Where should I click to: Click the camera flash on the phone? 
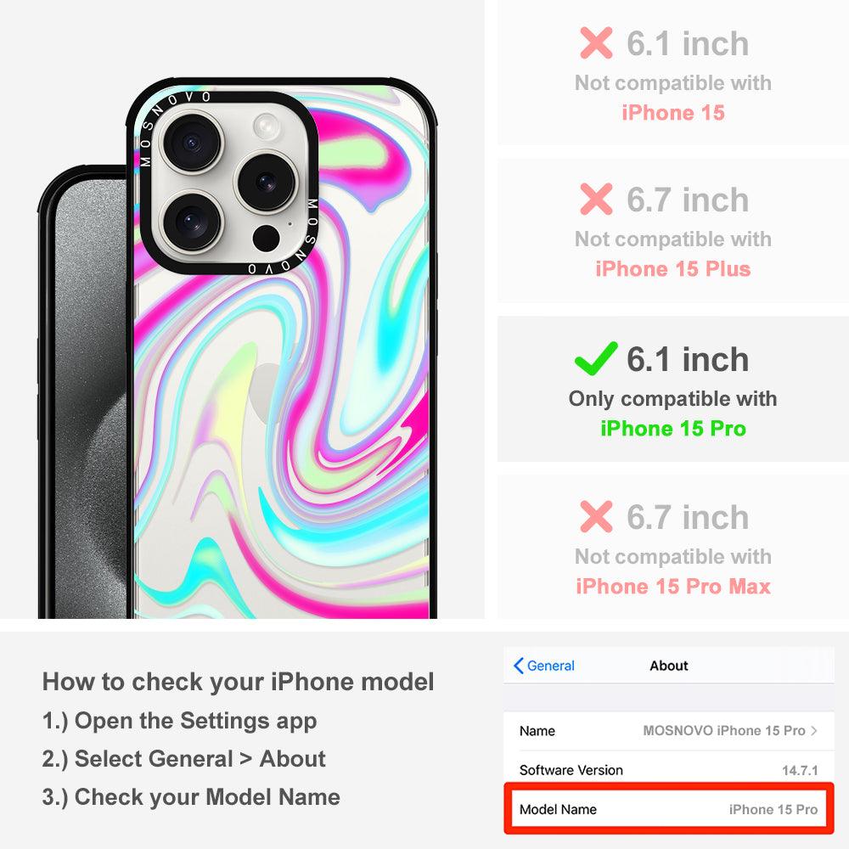(x=267, y=127)
